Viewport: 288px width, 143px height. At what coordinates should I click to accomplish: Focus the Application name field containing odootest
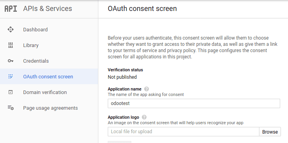click(x=194, y=103)
